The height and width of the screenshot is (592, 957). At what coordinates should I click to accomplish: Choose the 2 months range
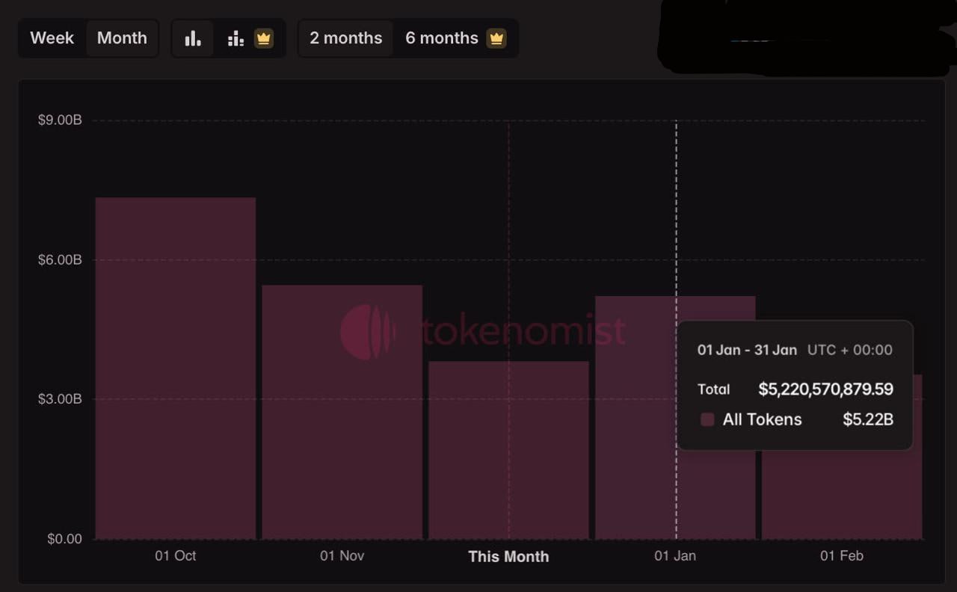[x=345, y=38]
